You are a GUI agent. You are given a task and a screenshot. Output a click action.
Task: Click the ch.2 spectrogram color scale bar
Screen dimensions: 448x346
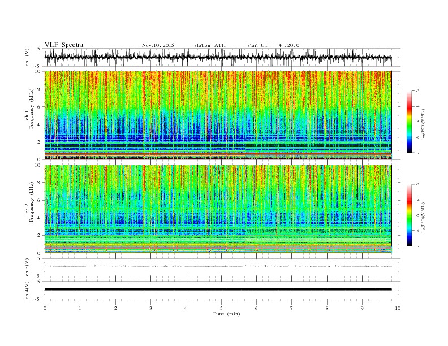[409, 215]
